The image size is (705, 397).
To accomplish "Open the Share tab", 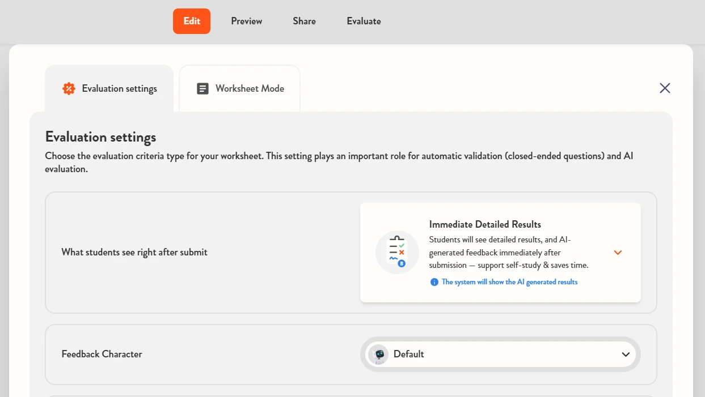I will [304, 21].
